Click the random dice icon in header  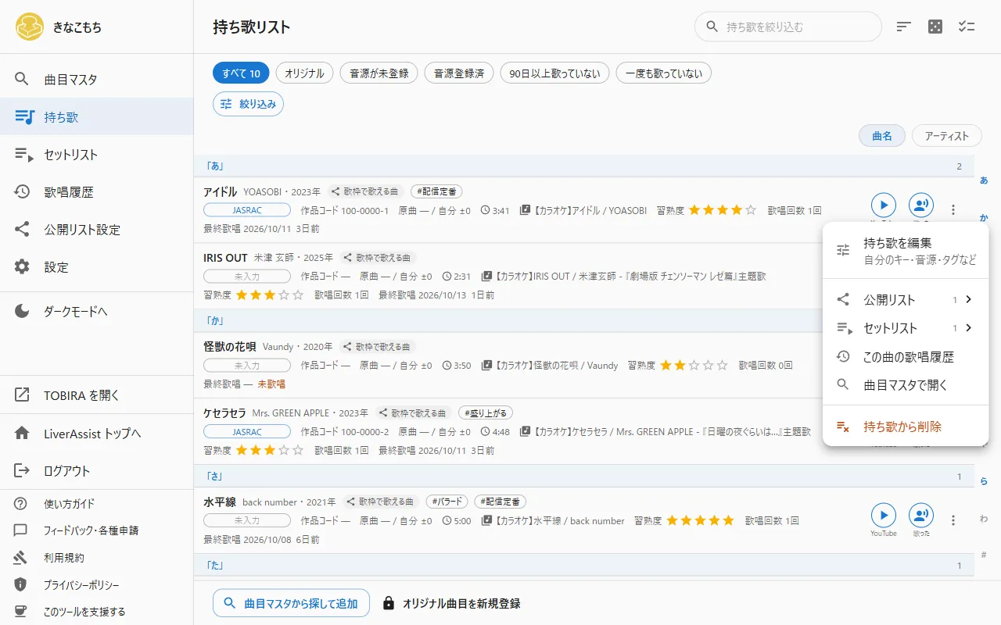click(935, 27)
